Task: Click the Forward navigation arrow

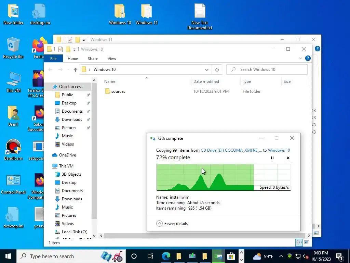Action: 60,70
